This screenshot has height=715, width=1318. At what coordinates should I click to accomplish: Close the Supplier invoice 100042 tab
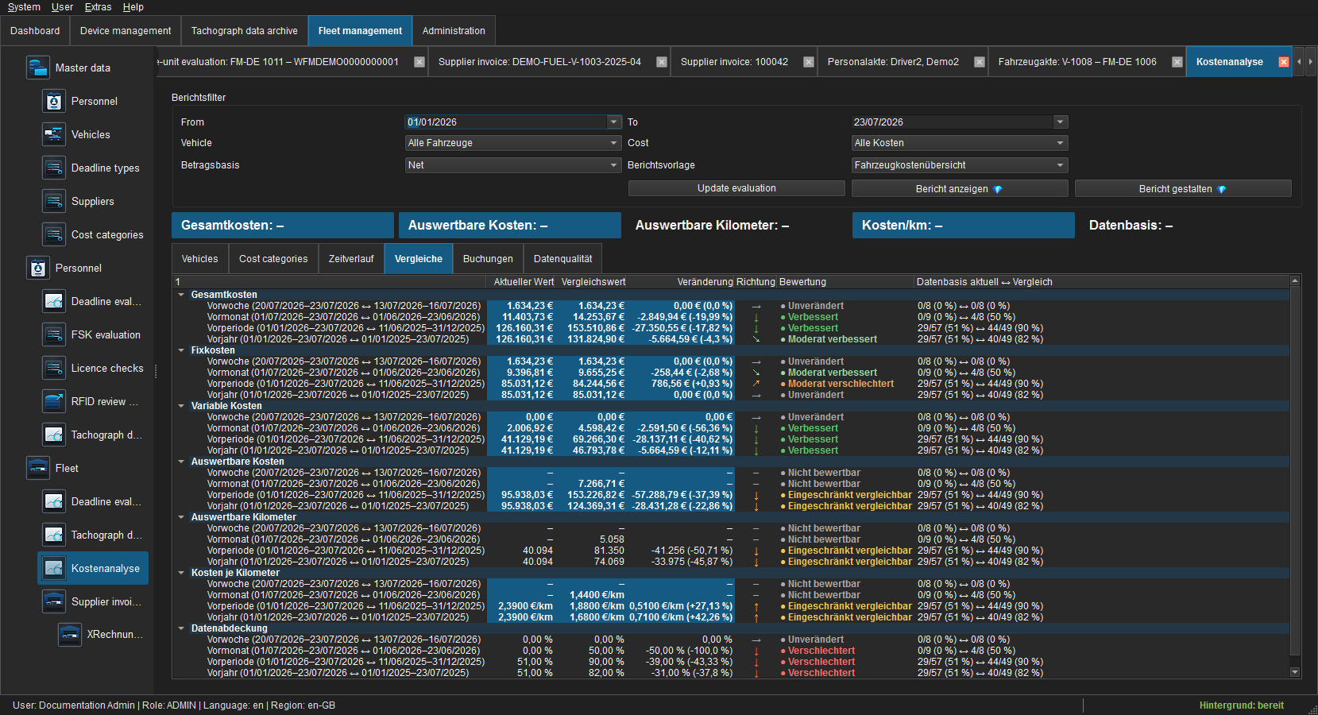809,62
